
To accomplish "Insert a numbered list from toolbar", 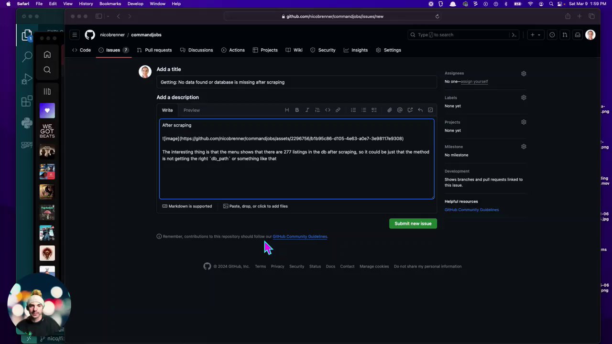I will coord(353,110).
